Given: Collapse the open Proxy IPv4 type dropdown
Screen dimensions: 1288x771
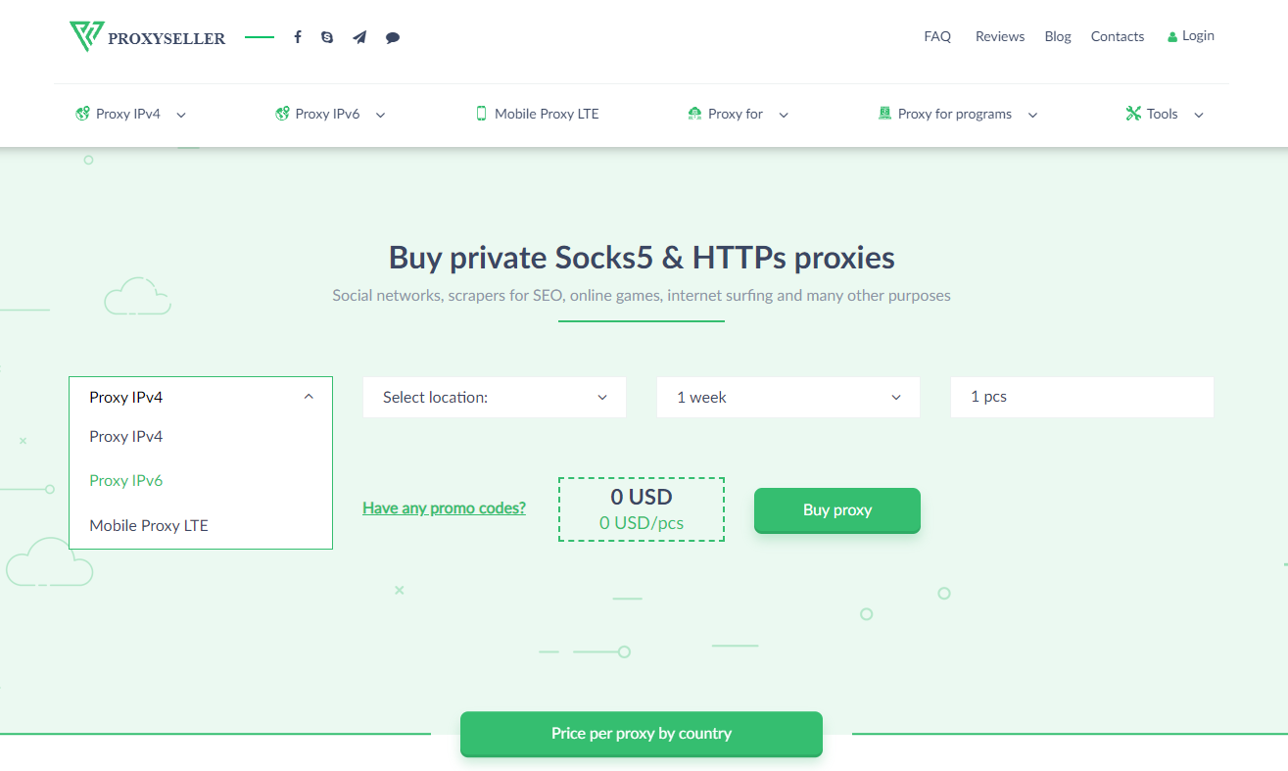Looking at the screenshot, I should coord(201,397).
